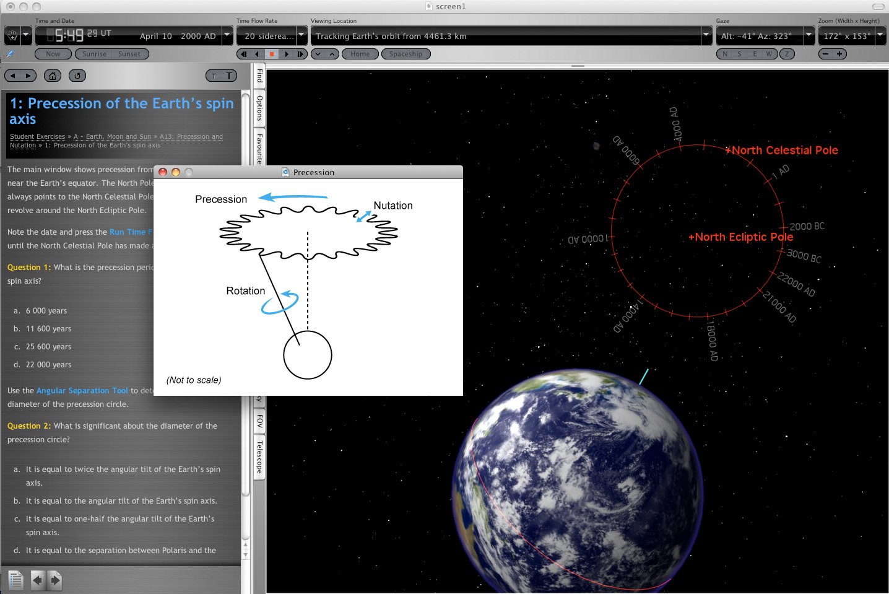
Task: Click the forward arrow icon at the panel bottom
Action: pos(54,580)
